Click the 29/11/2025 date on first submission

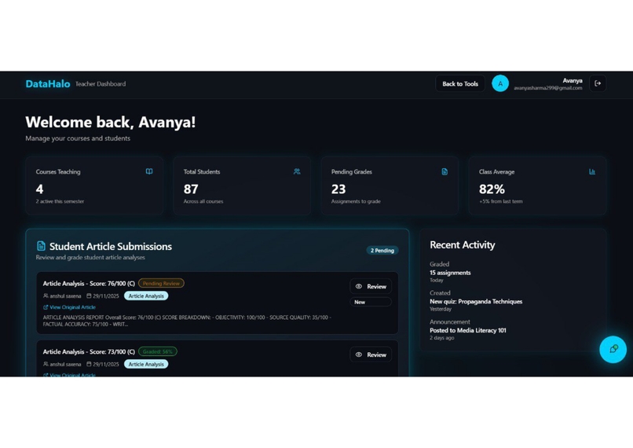106,296
